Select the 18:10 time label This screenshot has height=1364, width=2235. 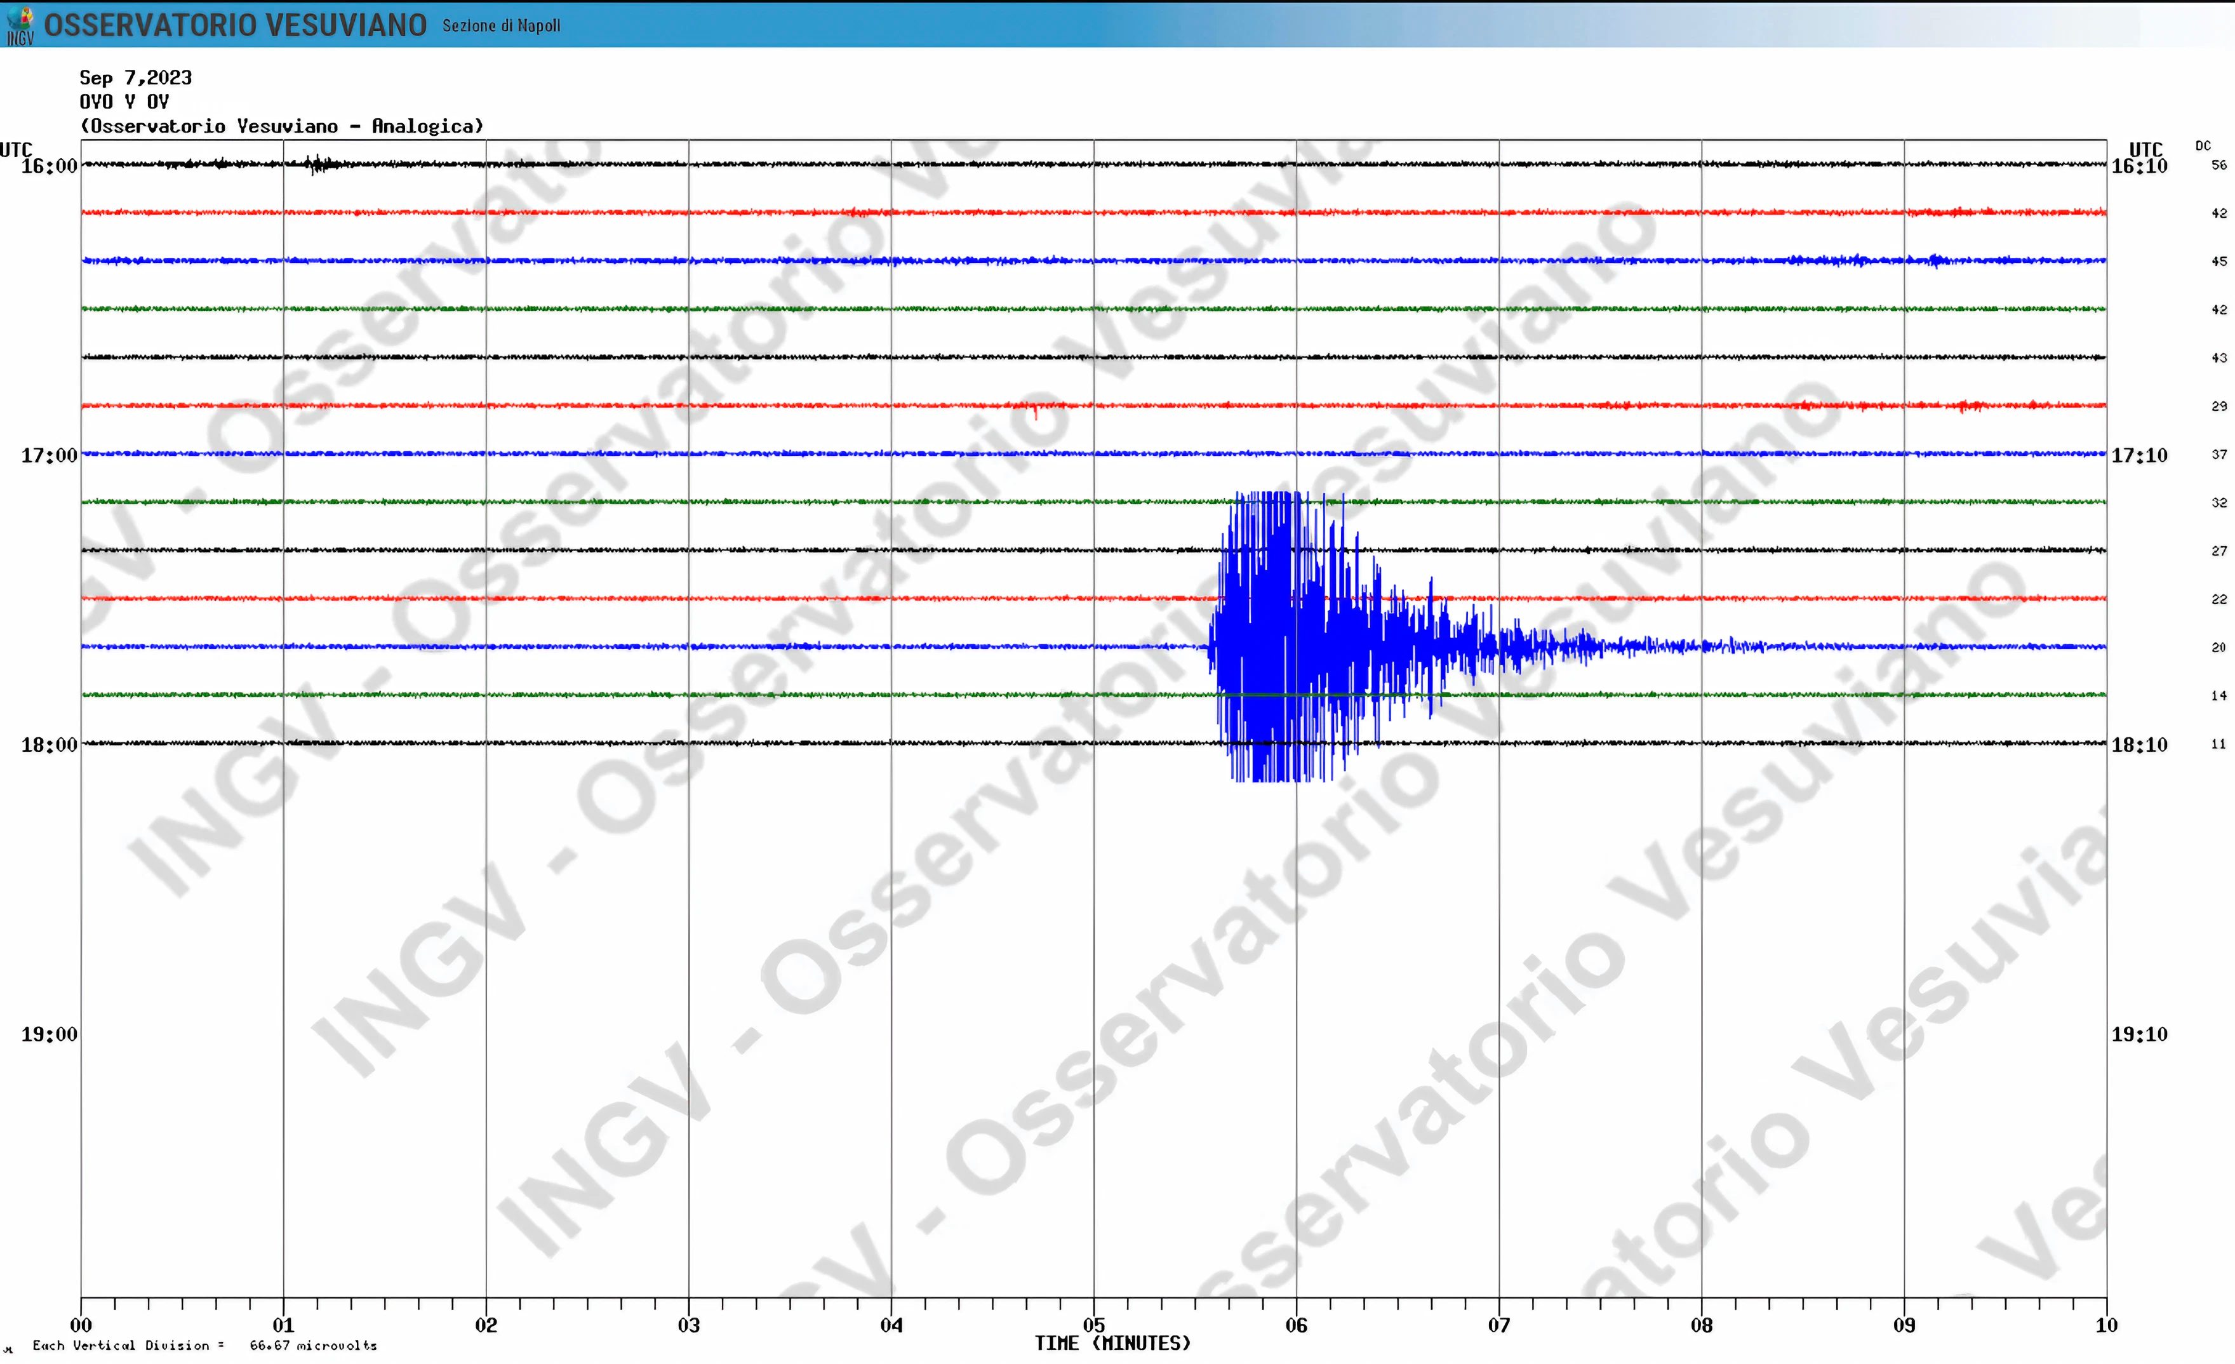(2139, 745)
